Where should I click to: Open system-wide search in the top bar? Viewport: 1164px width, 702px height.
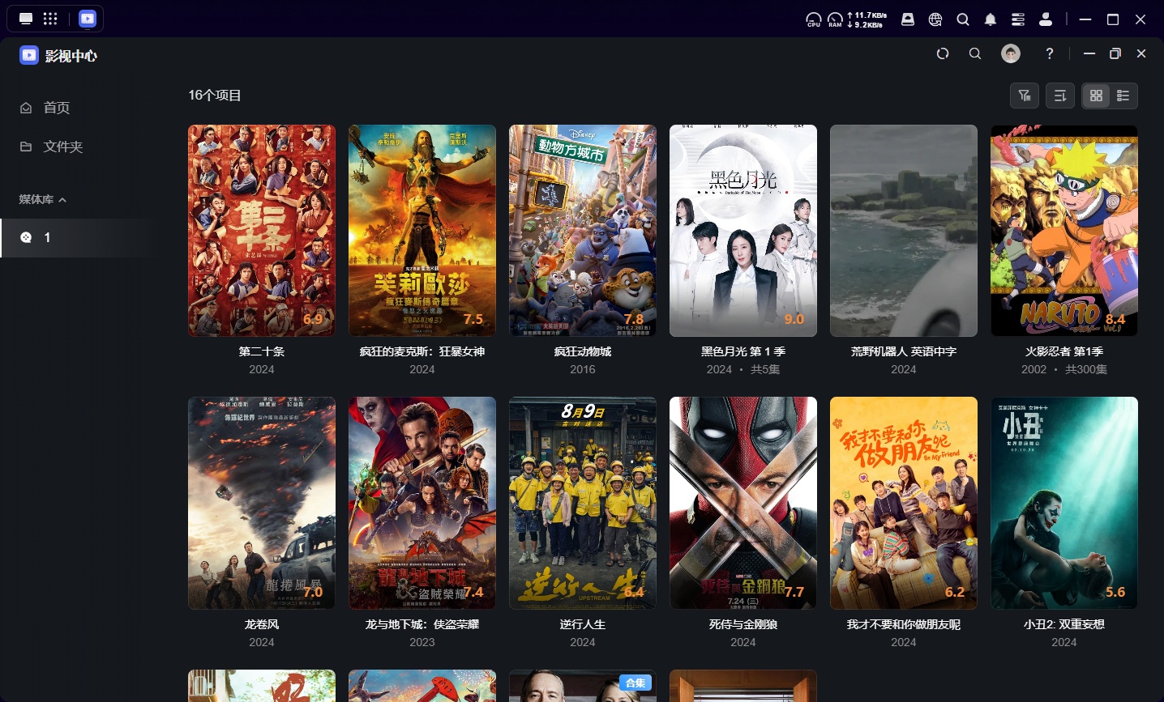point(963,19)
